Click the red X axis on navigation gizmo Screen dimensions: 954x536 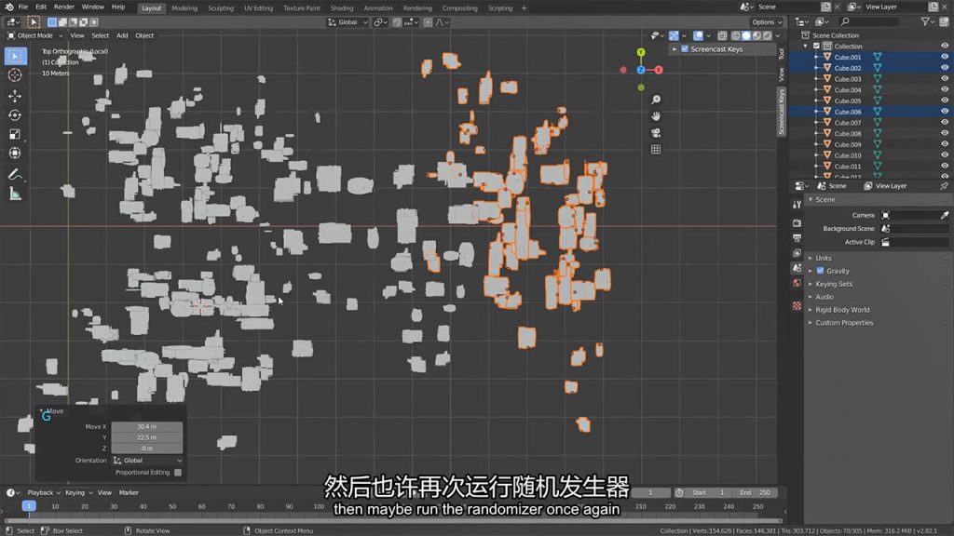(x=659, y=70)
